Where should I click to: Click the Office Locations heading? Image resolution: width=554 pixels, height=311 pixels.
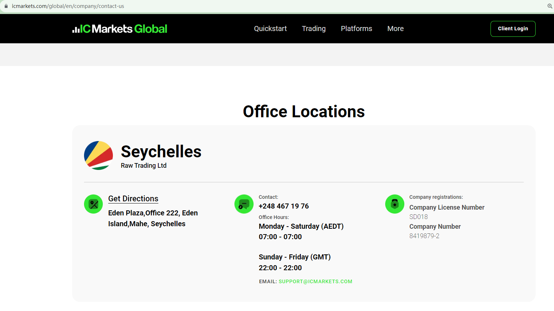tap(304, 111)
